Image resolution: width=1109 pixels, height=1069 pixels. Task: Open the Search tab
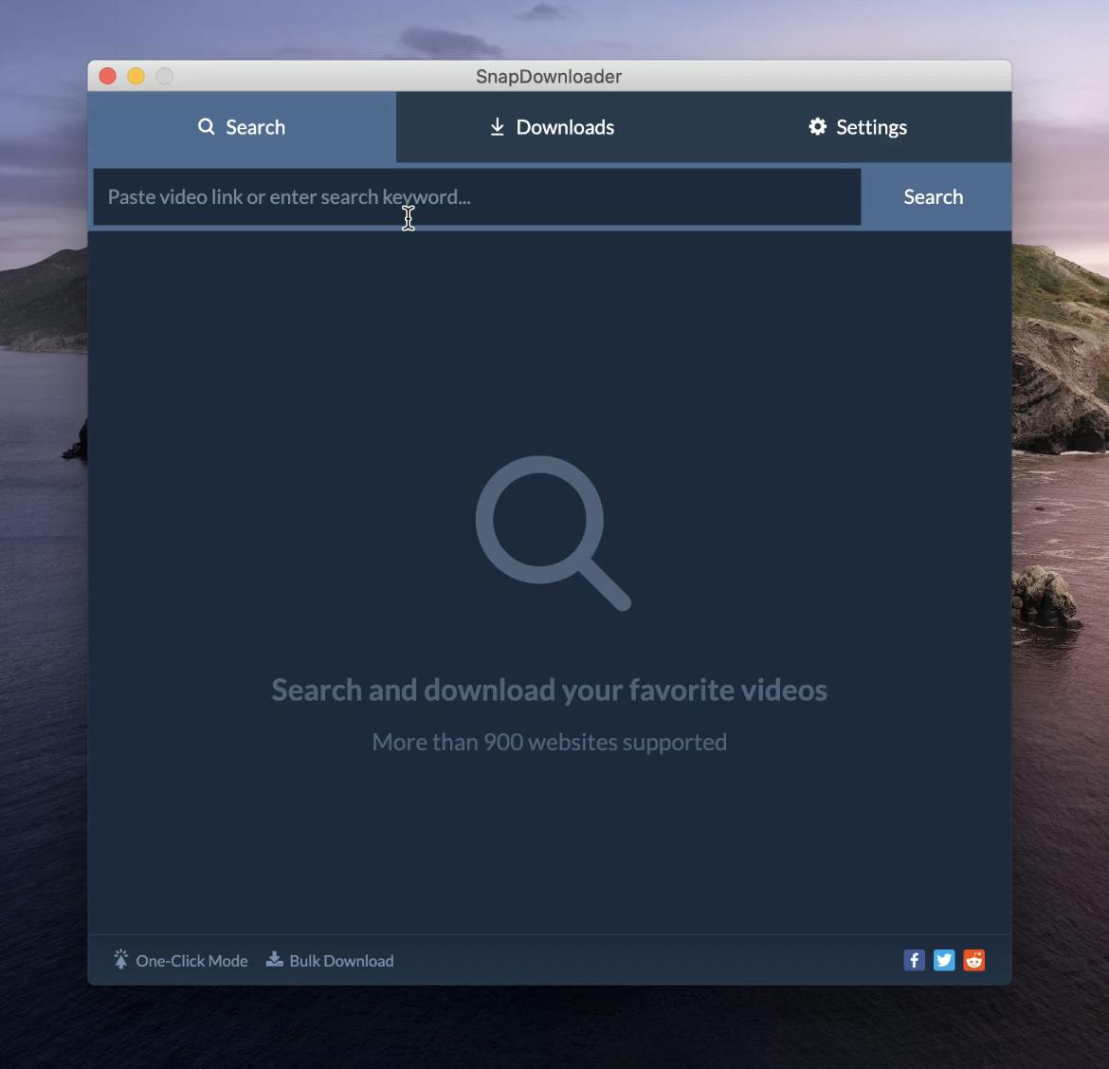pos(242,127)
